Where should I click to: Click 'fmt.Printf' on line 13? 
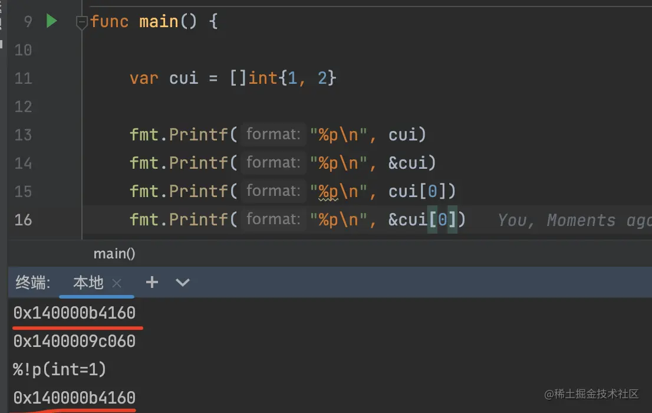[179, 135]
